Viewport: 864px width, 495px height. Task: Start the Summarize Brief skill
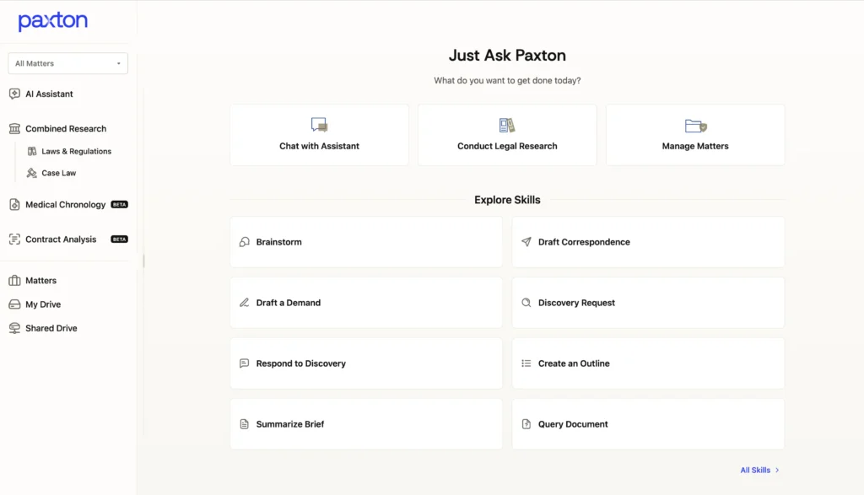(x=366, y=424)
